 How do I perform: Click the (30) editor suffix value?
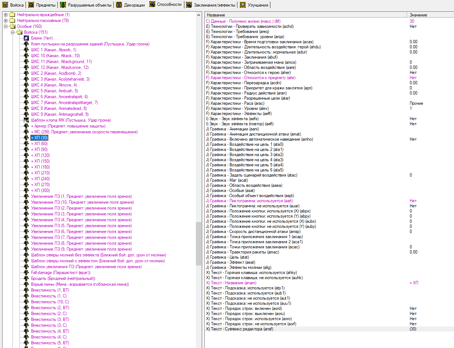(413, 329)
